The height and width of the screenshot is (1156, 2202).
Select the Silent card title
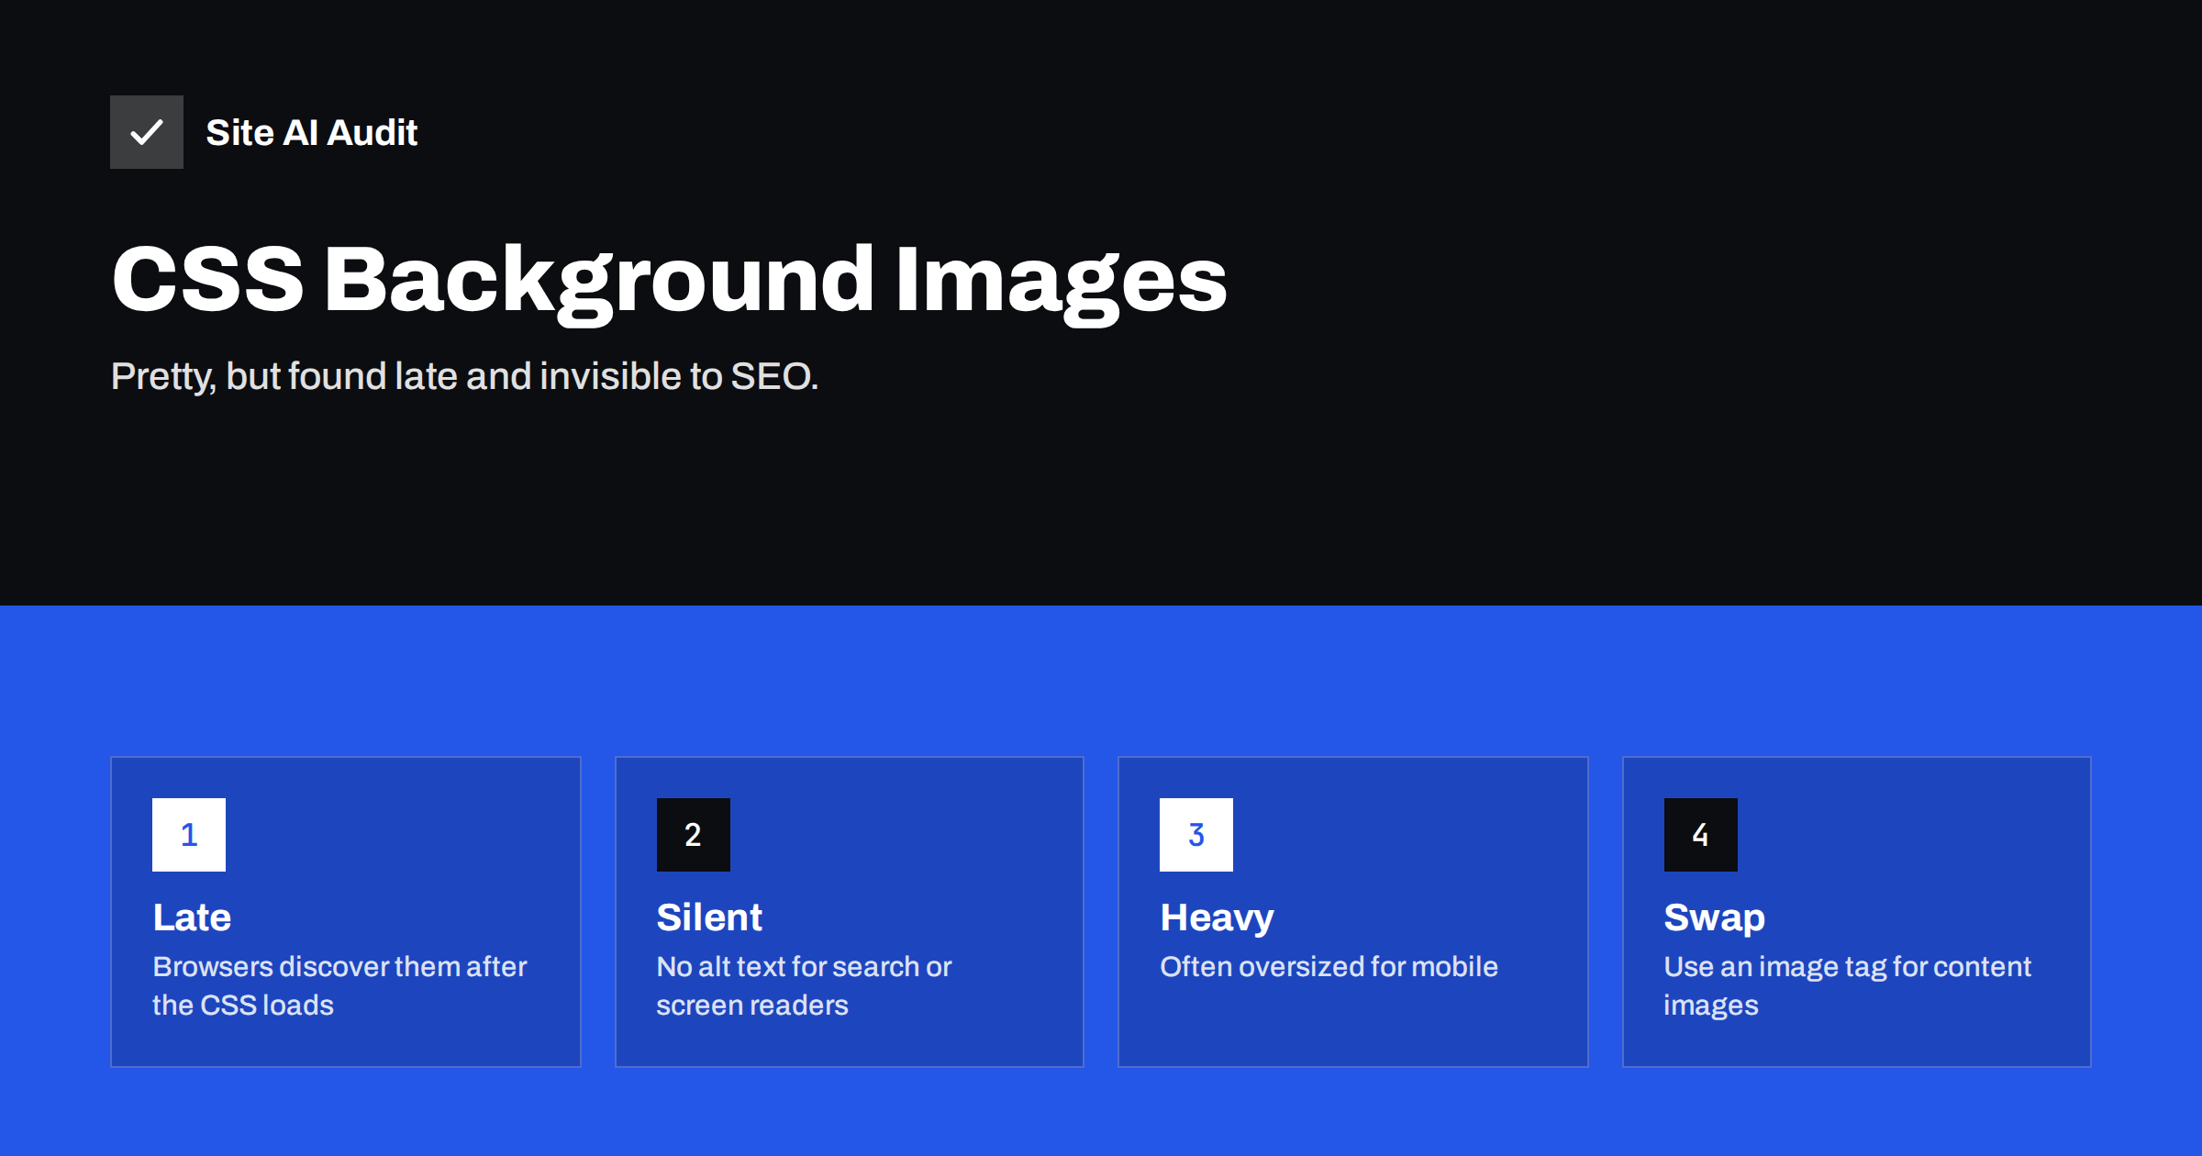pyautogui.click(x=709, y=917)
